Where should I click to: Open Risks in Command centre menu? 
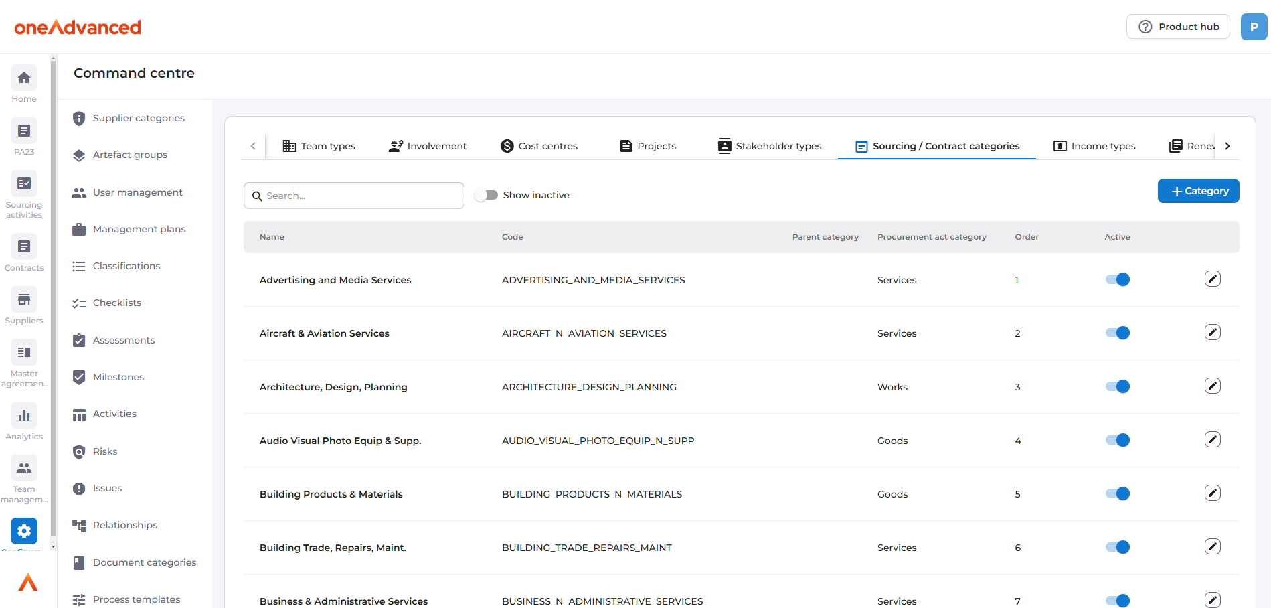coord(105,451)
